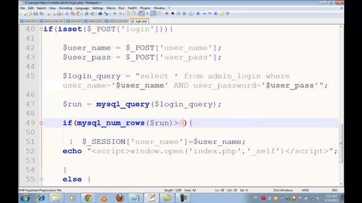Click the Replace toolbar icon
This screenshot has height=203, width=362.
tap(106, 14)
